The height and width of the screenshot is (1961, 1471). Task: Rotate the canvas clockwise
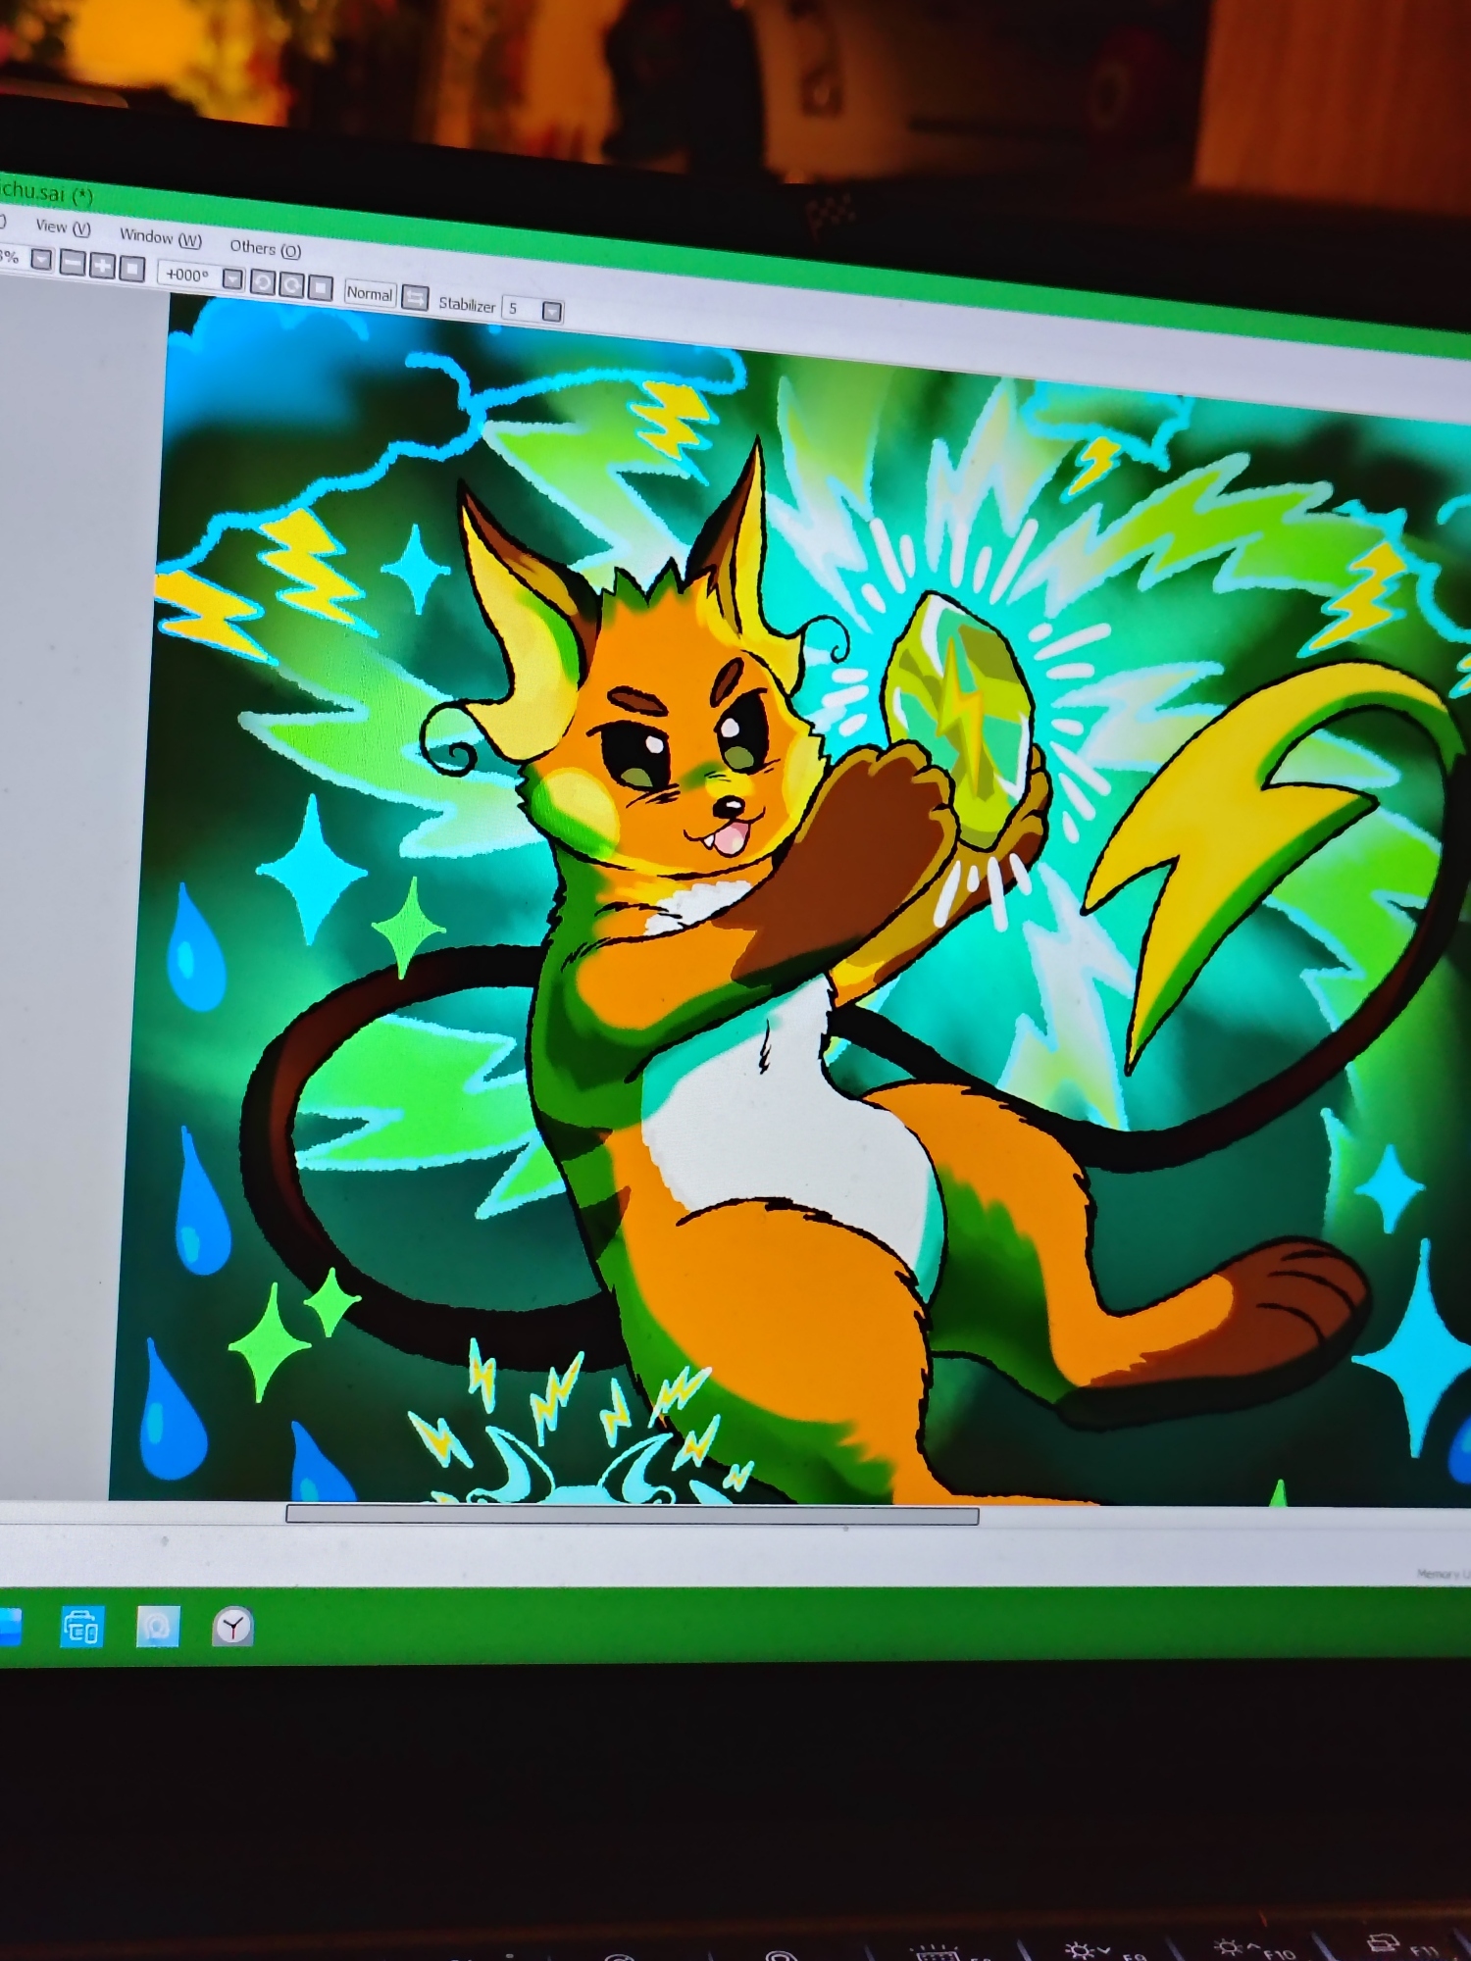coord(291,284)
